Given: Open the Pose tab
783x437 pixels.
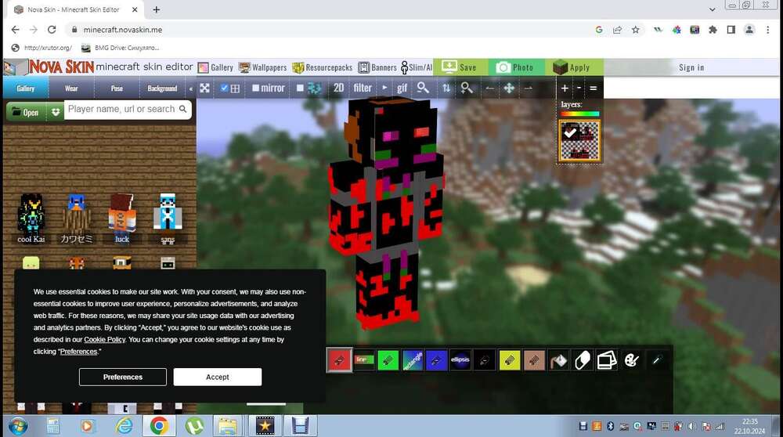Looking at the screenshot, I should point(117,88).
